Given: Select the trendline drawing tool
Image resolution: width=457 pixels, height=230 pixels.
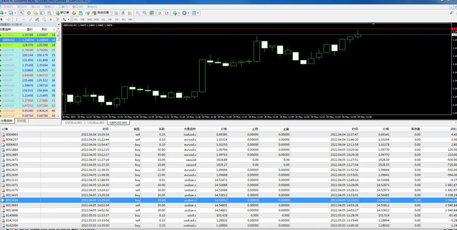Looking at the screenshot, I should coord(30,19).
